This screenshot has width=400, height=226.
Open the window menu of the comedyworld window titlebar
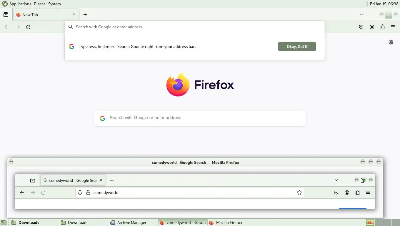click(x=11, y=162)
